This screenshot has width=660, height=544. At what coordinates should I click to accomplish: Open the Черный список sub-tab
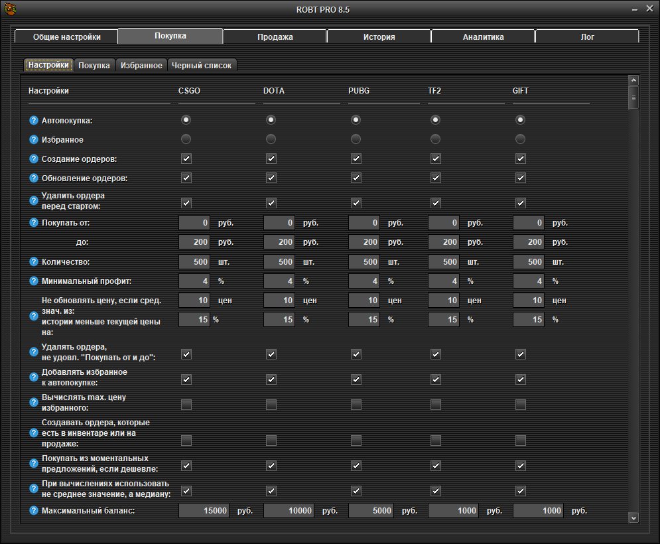[x=201, y=66]
